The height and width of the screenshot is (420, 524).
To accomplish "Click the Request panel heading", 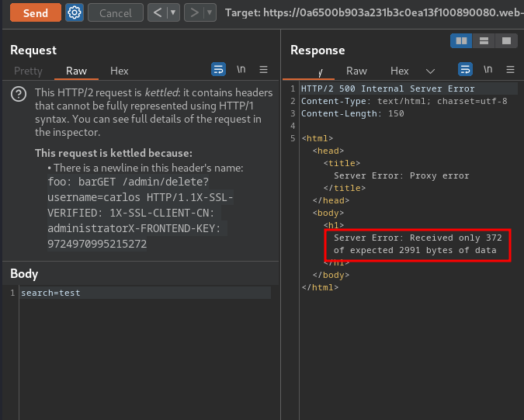I will coord(33,50).
